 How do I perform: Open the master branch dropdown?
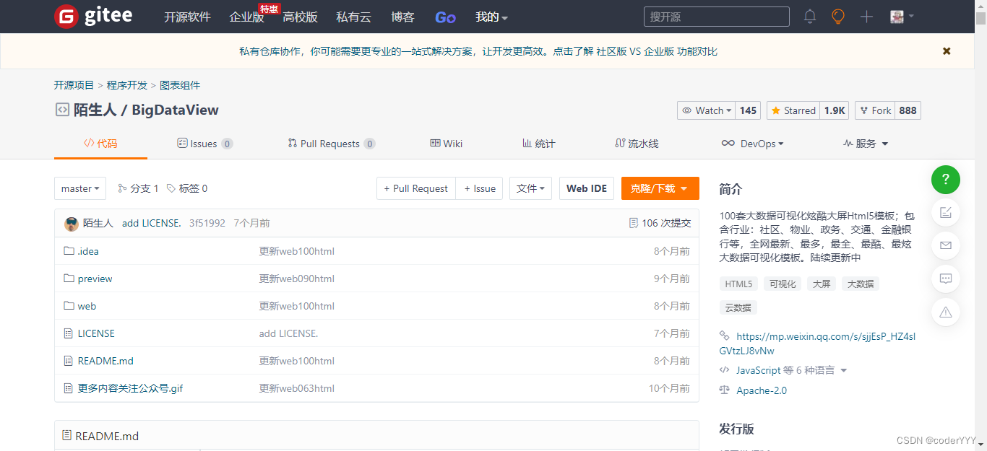click(x=80, y=188)
